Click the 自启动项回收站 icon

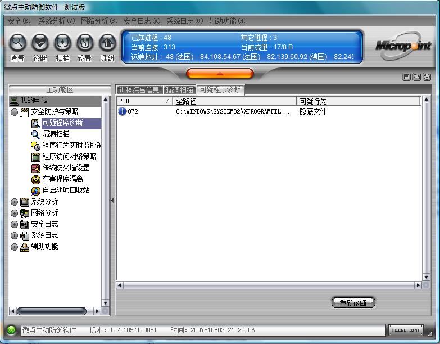coord(35,191)
